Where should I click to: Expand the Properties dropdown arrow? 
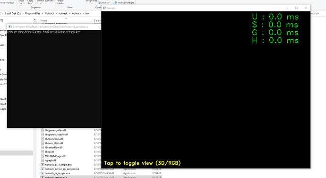[x=92, y=3]
